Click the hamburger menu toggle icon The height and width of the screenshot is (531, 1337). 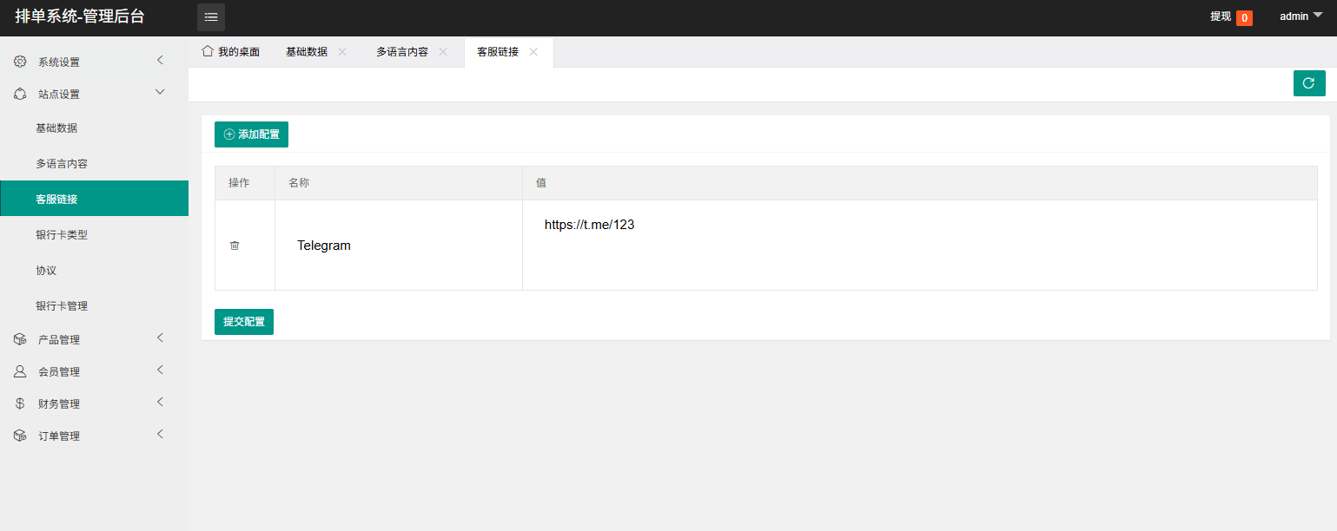(211, 17)
